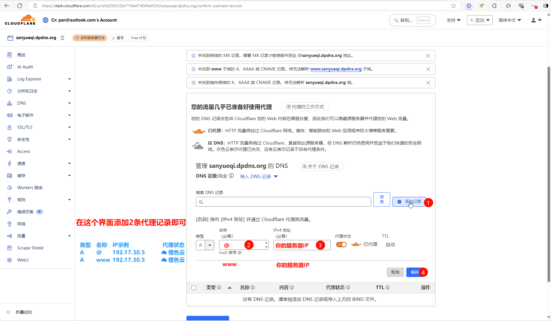Toggle the proxy status switch
Screen dimensions: 551x321
pos(341,245)
